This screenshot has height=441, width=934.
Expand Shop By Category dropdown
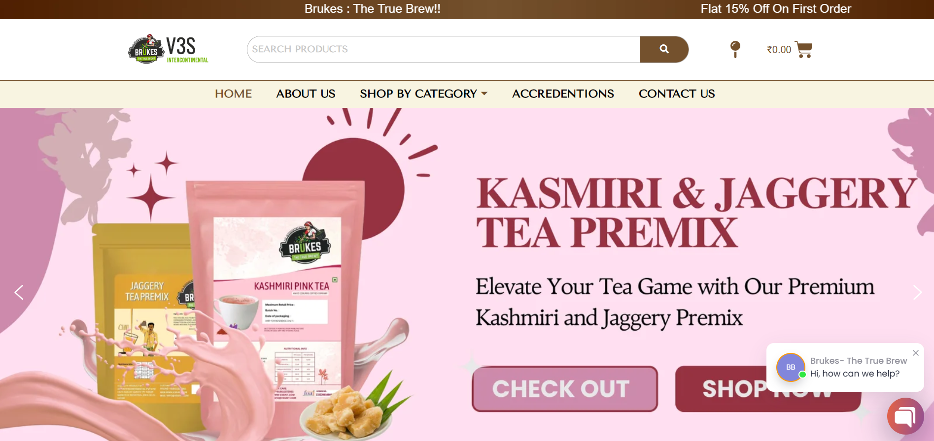click(x=423, y=94)
